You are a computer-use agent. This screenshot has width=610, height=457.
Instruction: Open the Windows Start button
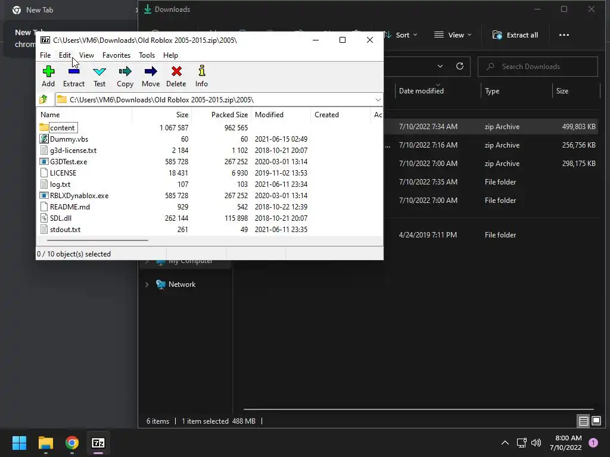pos(19,443)
